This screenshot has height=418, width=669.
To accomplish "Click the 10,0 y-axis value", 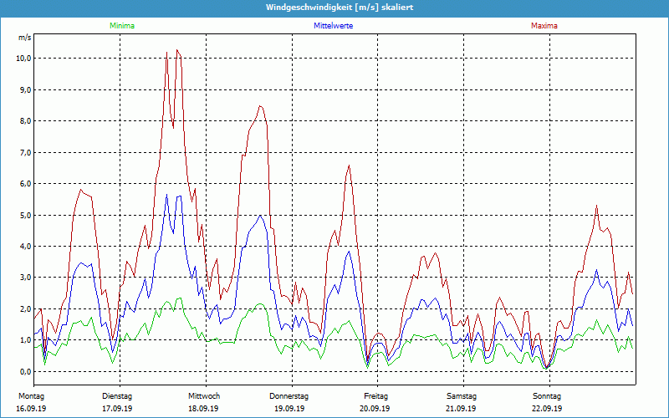I will 23,59.
